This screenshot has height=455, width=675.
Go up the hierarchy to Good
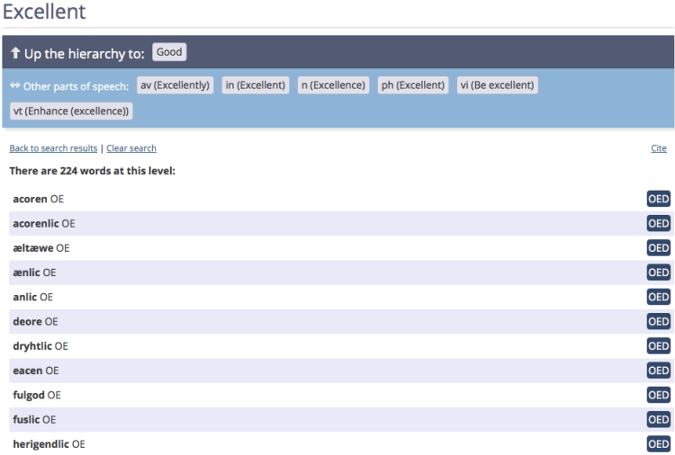click(x=169, y=52)
